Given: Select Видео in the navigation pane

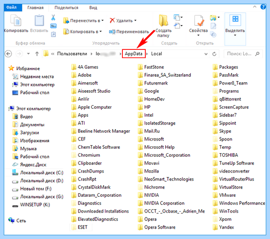Looking at the screenshot, I should click(x=23, y=116).
